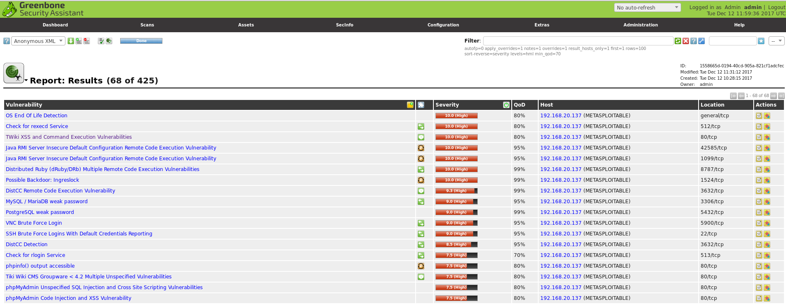786x304 pixels.
Task: Sort by the Location column header
Action: 712,105
